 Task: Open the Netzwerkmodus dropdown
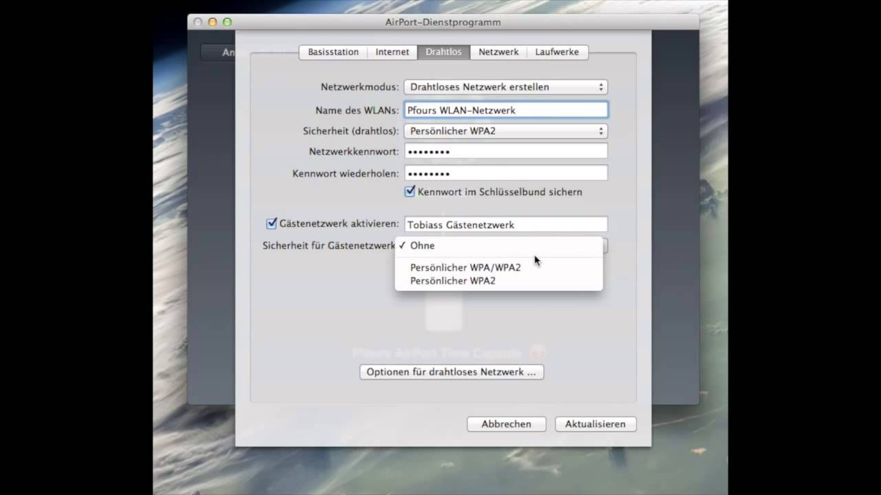pyautogui.click(x=505, y=87)
